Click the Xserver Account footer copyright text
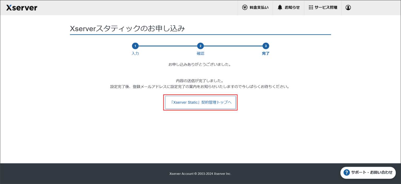The height and width of the screenshot is (184, 401). [x=200, y=174]
